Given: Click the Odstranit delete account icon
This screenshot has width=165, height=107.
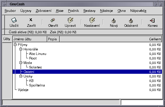Looking at the screenshot, I should pyautogui.click(x=131, y=21).
